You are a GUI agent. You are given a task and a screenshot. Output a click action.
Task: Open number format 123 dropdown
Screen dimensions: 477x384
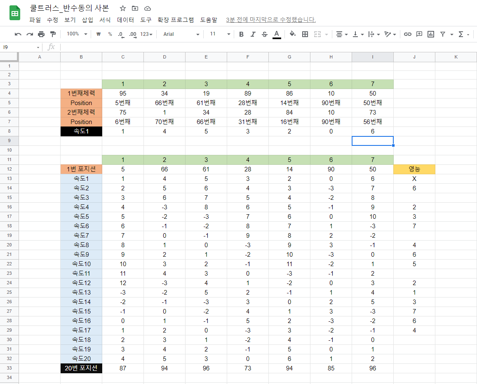tap(146, 34)
